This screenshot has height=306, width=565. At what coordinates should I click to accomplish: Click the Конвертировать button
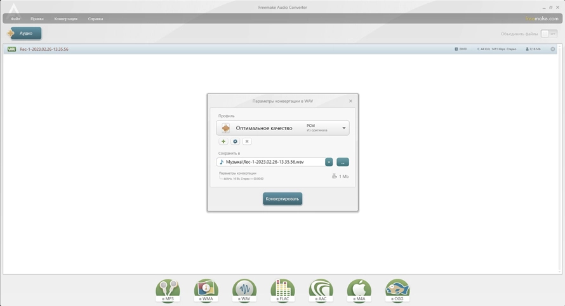[x=282, y=199]
